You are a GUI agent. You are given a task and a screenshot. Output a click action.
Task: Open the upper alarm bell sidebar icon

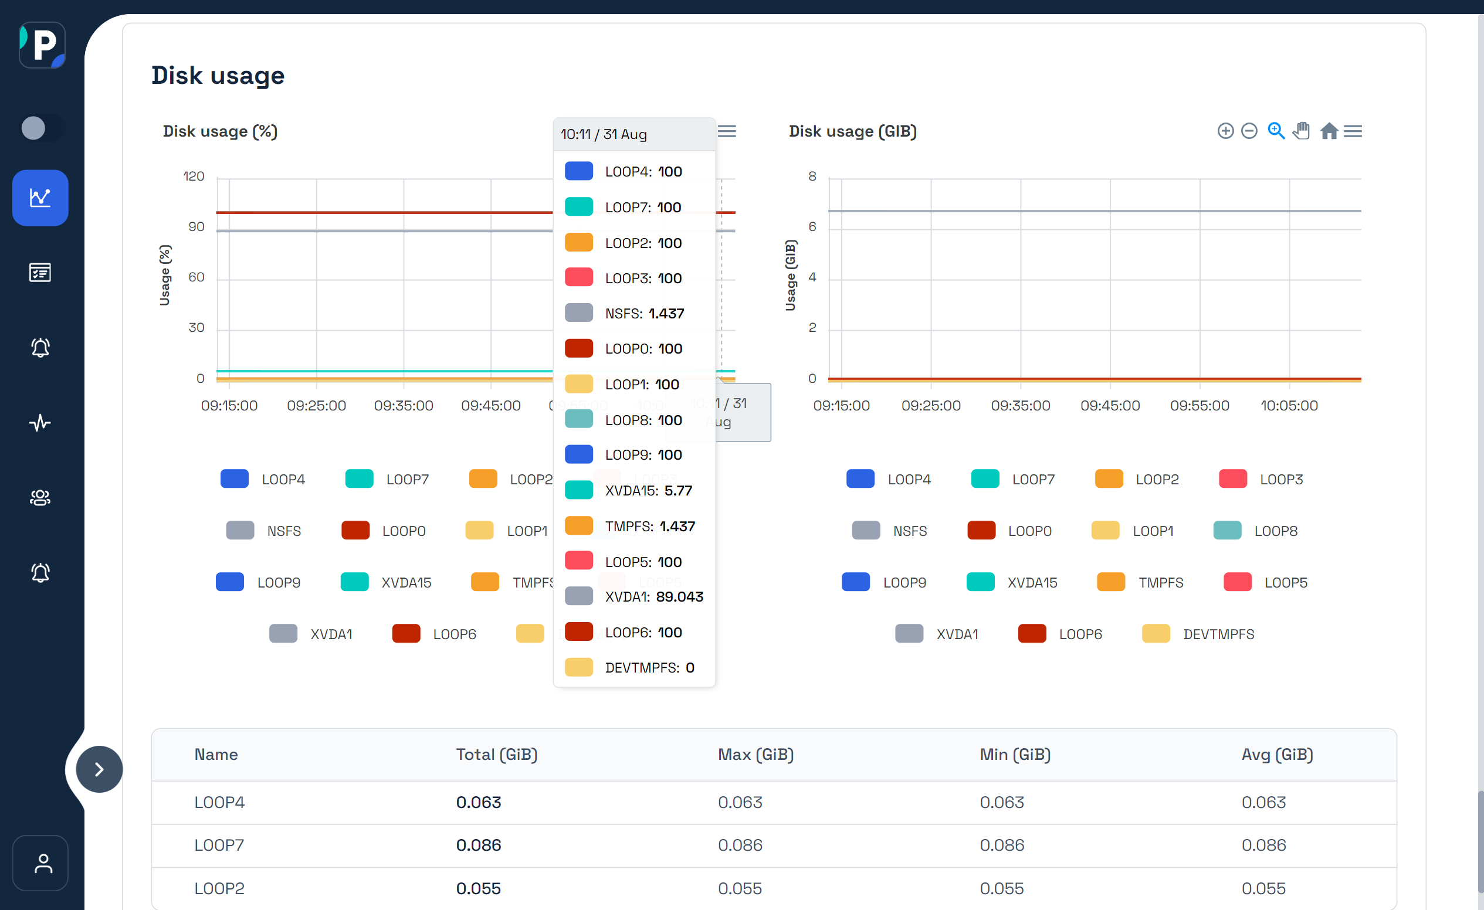click(40, 348)
